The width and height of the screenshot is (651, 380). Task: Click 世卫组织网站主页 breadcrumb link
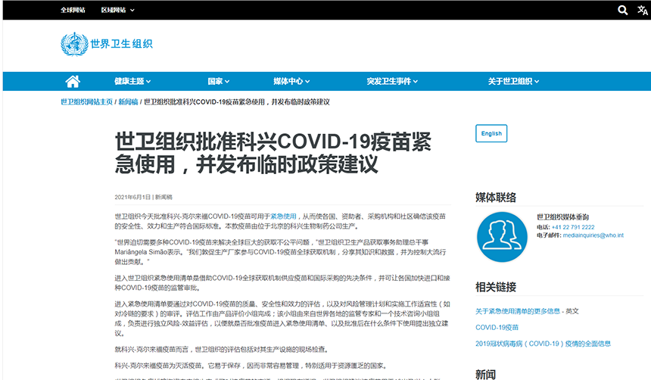tap(86, 101)
